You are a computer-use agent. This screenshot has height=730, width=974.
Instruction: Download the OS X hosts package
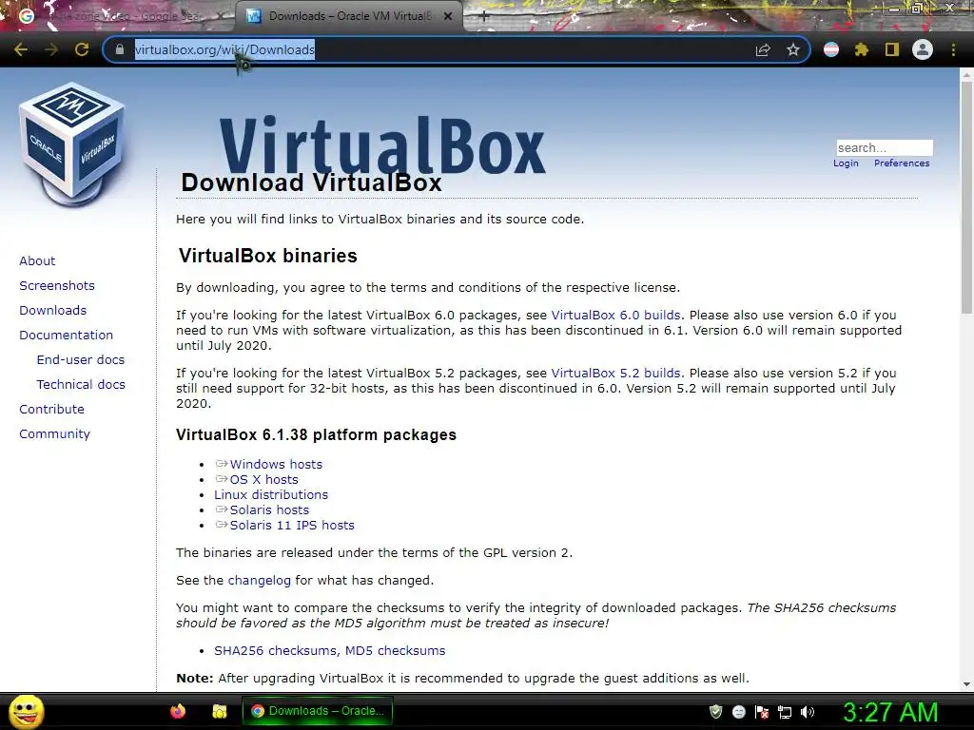(264, 480)
